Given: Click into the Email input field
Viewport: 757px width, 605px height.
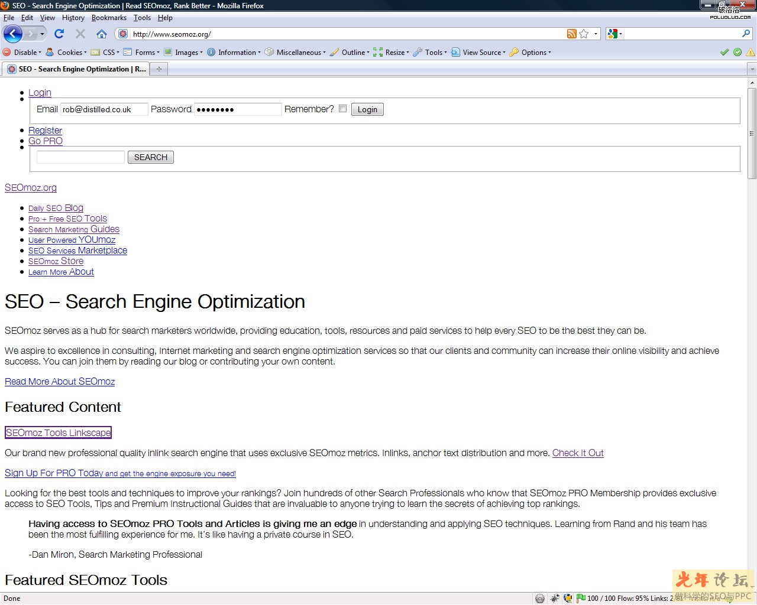Looking at the screenshot, I should click(x=104, y=109).
